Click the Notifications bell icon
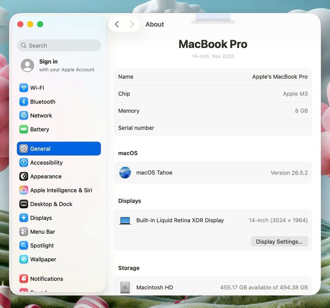Image resolution: width=330 pixels, height=308 pixels. (24, 278)
